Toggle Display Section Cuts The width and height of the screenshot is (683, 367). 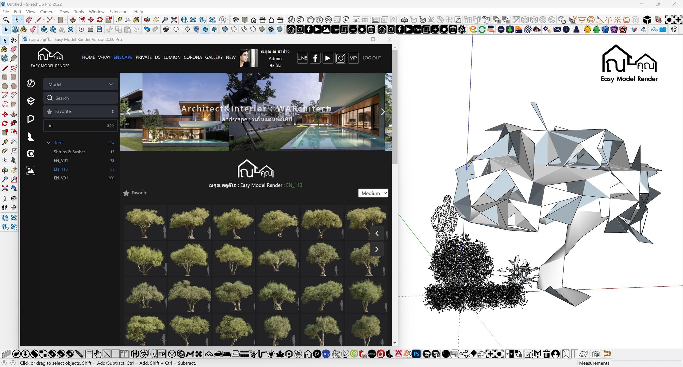205,29
